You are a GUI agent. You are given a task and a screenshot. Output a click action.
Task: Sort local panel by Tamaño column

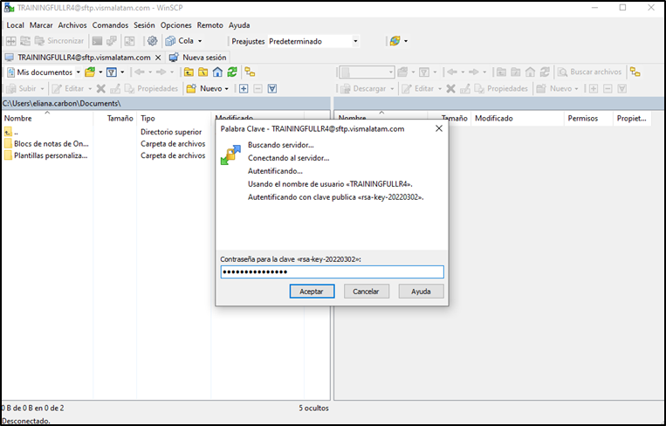(x=114, y=118)
